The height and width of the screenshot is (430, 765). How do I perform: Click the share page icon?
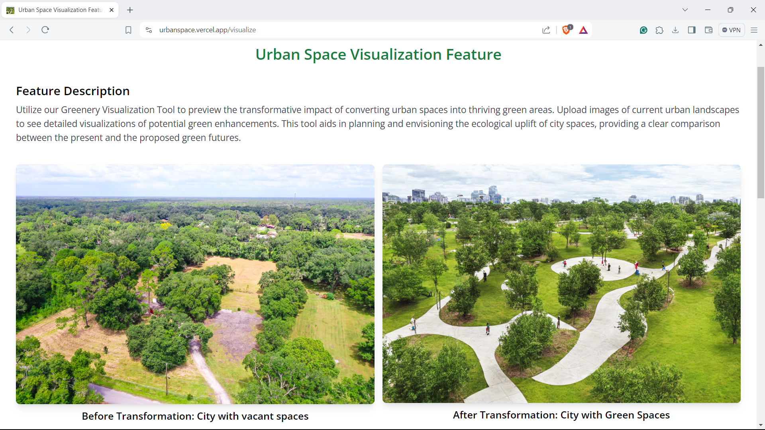(x=546, y=30)
